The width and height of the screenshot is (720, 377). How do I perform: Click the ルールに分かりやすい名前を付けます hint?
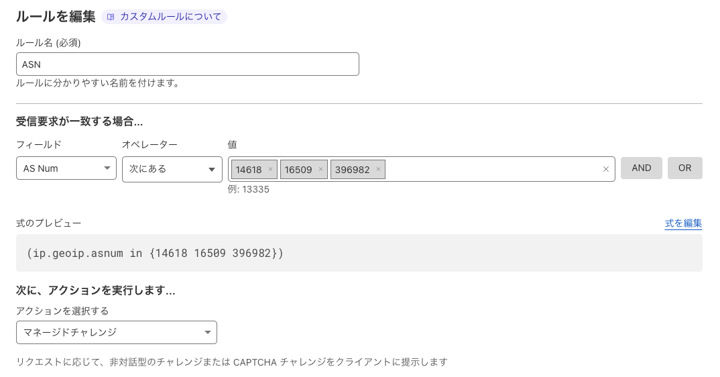tap(97, 83)
